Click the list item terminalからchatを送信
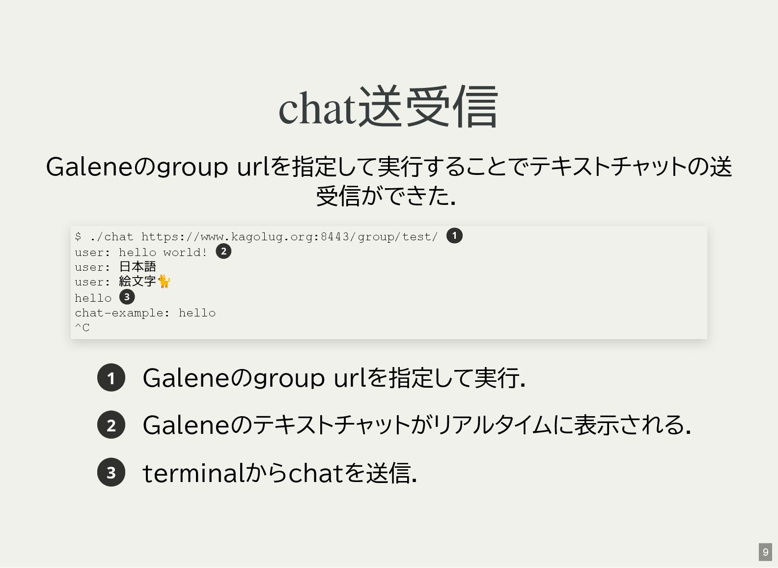 coord(279,473)
